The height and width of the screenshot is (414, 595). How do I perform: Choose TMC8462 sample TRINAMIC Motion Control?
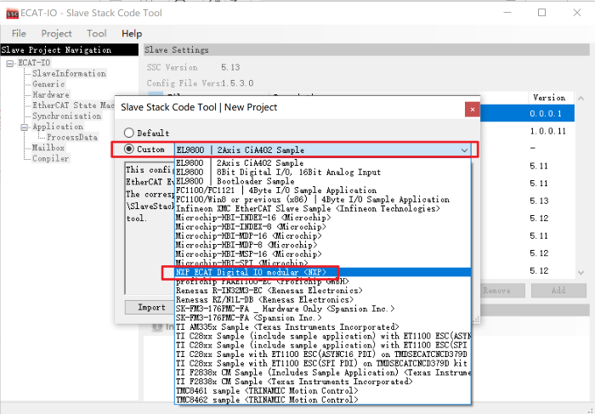(266, 399)
